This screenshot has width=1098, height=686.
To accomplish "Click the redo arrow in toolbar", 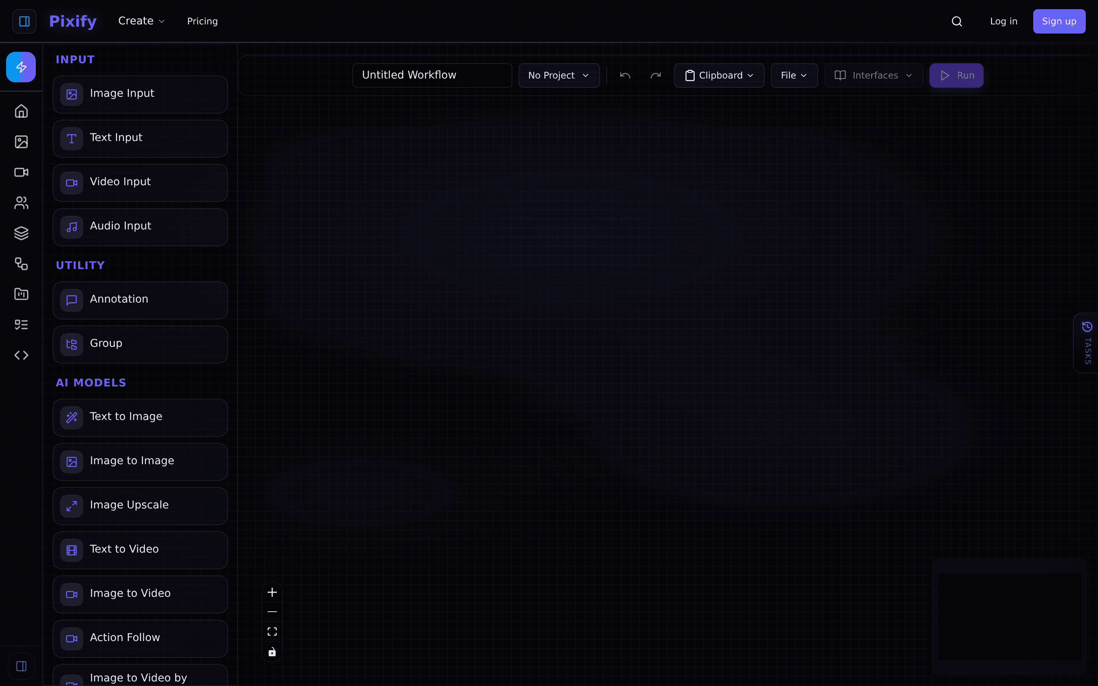I will (x=656, y=75).
